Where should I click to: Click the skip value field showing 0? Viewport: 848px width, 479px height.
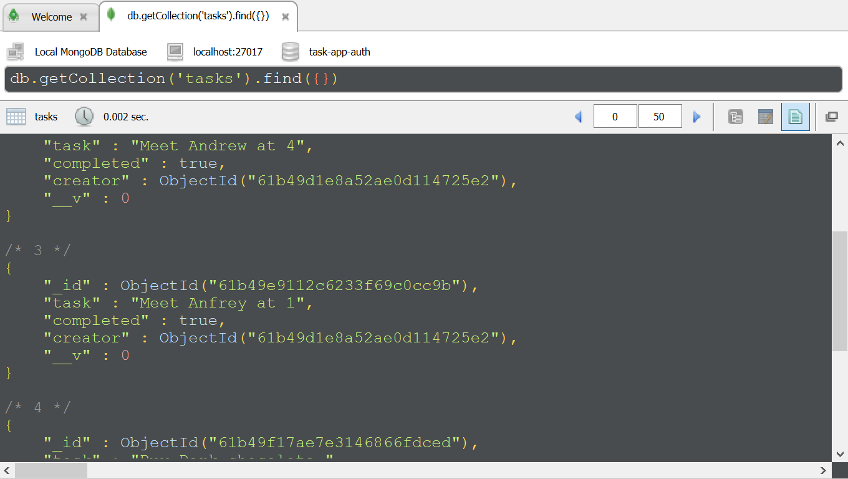point(615,117)
